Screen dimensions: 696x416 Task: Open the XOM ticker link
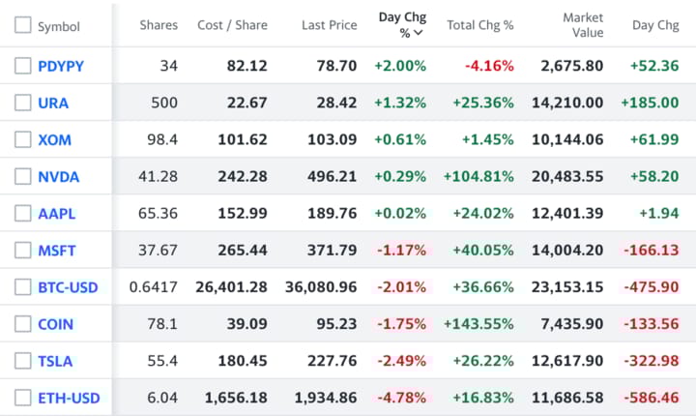54,139
